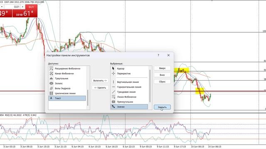This screenshot has width=266, height=149.
Task: Click the Горизонтальная линия text label
Action: pos(129,87)
